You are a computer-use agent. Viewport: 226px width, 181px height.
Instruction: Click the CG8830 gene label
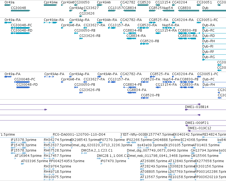[x=185, y=8]
